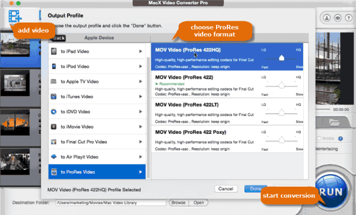The image size is (356, 215).
Task: Click the Back button
Action: (58, 38)
